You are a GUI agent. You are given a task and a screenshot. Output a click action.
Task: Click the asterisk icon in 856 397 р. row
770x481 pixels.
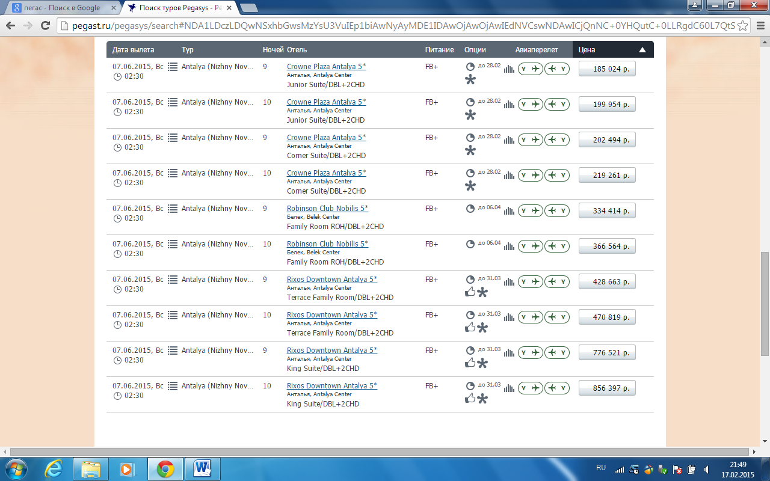(x=482, y=399)
